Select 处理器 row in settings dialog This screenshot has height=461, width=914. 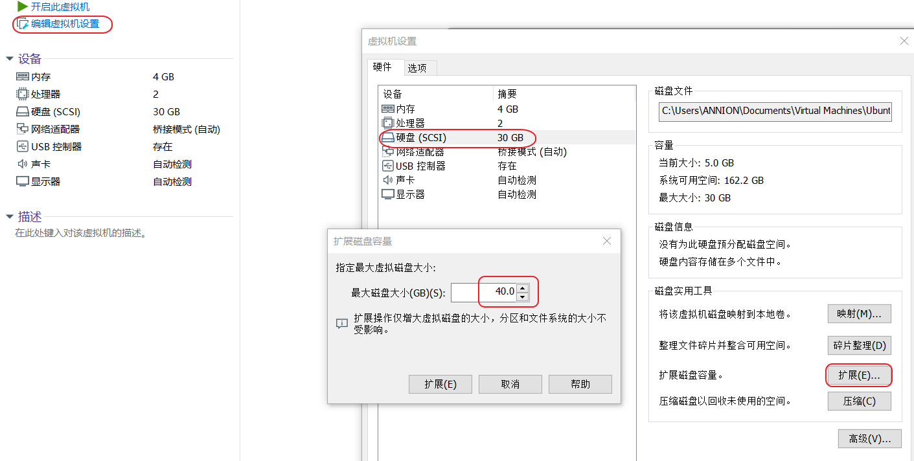(x=506, y=123)
